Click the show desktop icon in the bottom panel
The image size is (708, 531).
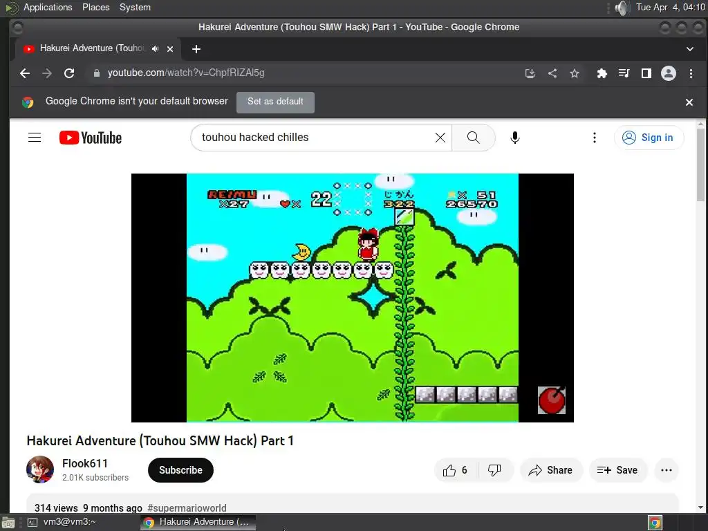coord(8,523)
